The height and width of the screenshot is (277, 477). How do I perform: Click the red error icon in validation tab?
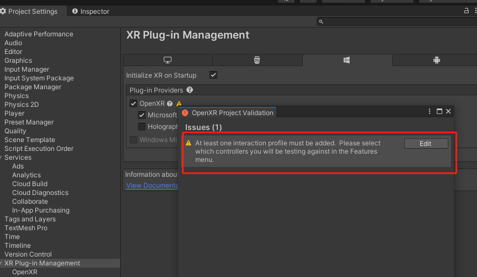click(x=185, y=113)
